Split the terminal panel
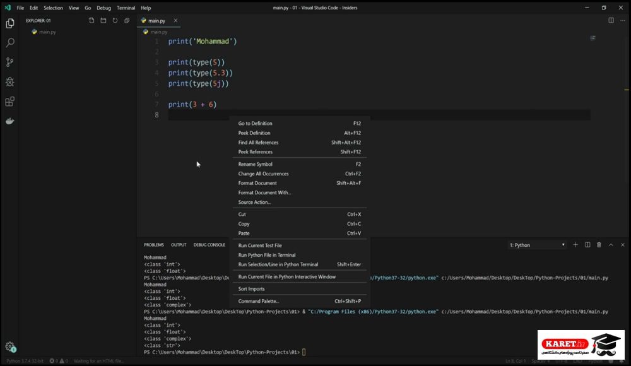The image size is (631, 366). click(x=587, y=245)
